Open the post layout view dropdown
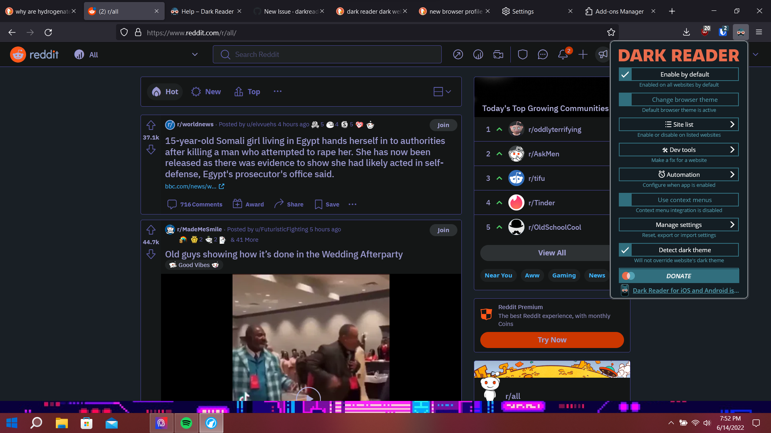The width and height of the screenshot is (771, 433). tap(442, 92)
